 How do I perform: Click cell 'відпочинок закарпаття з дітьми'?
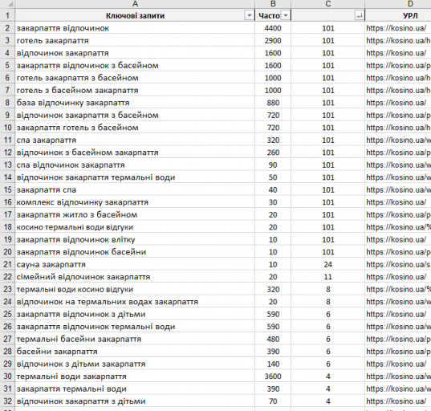(135, 401)
